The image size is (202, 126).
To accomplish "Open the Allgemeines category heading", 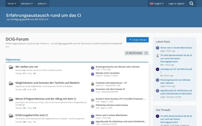I will [13, 59].
